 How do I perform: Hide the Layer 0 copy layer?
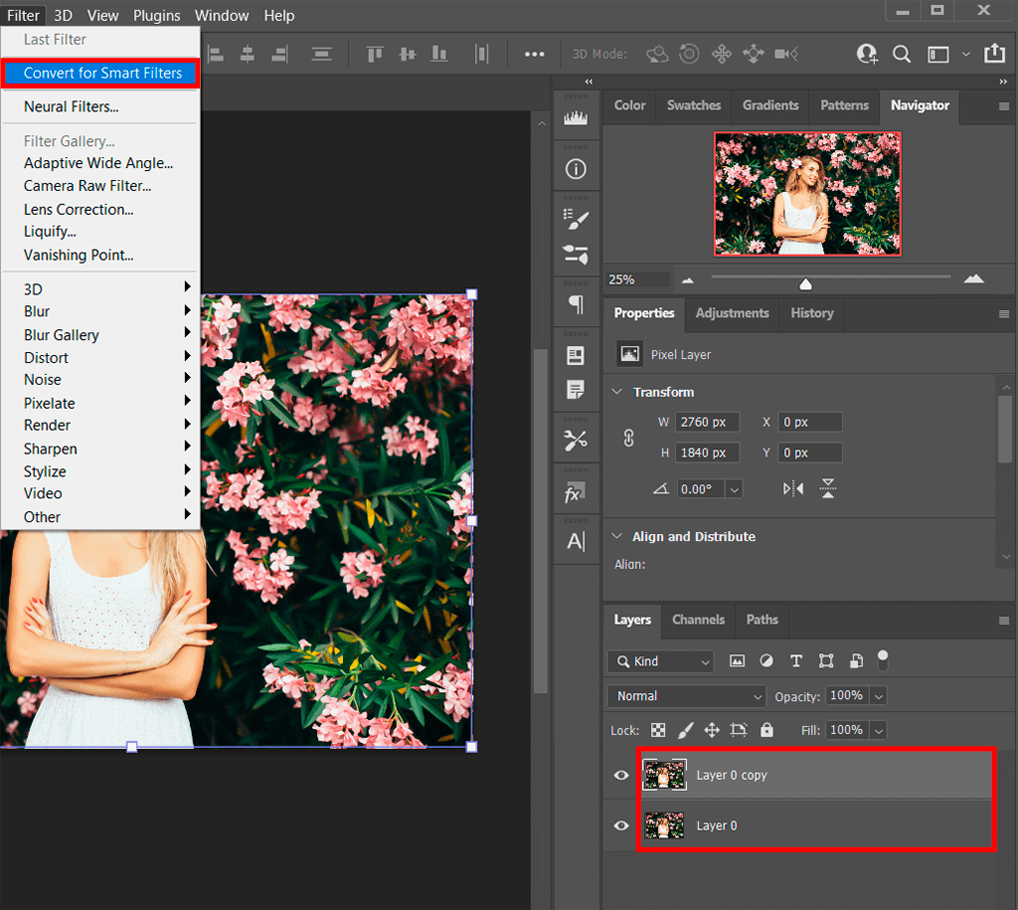pos(622,776)
